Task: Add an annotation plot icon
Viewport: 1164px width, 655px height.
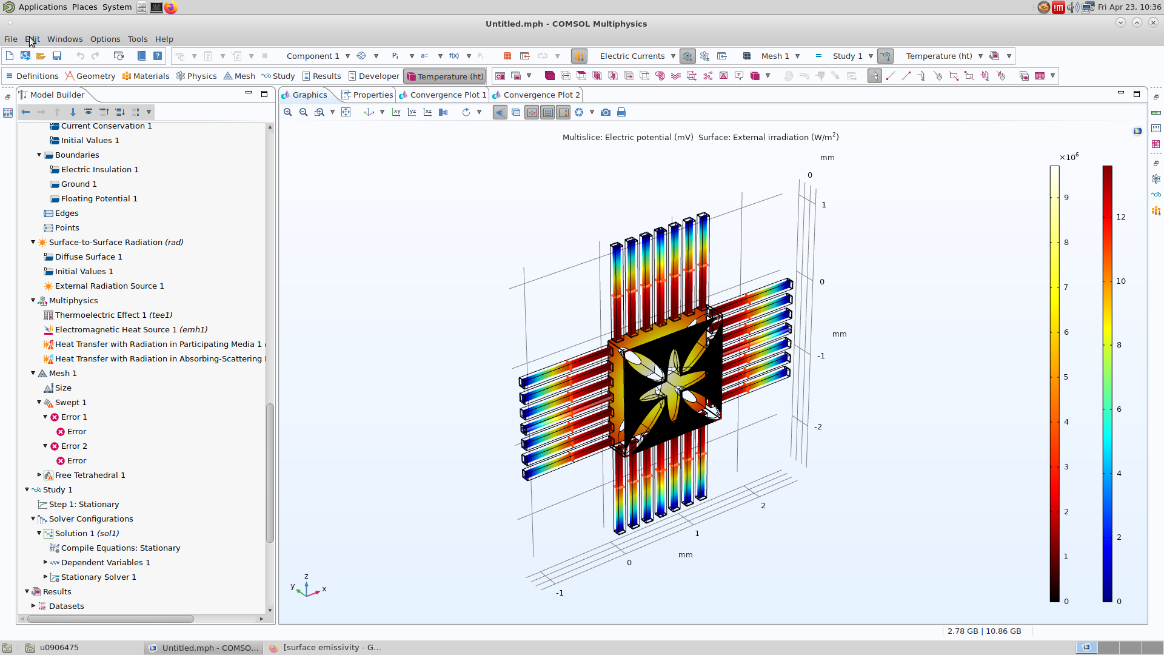Action: [739, 76]
